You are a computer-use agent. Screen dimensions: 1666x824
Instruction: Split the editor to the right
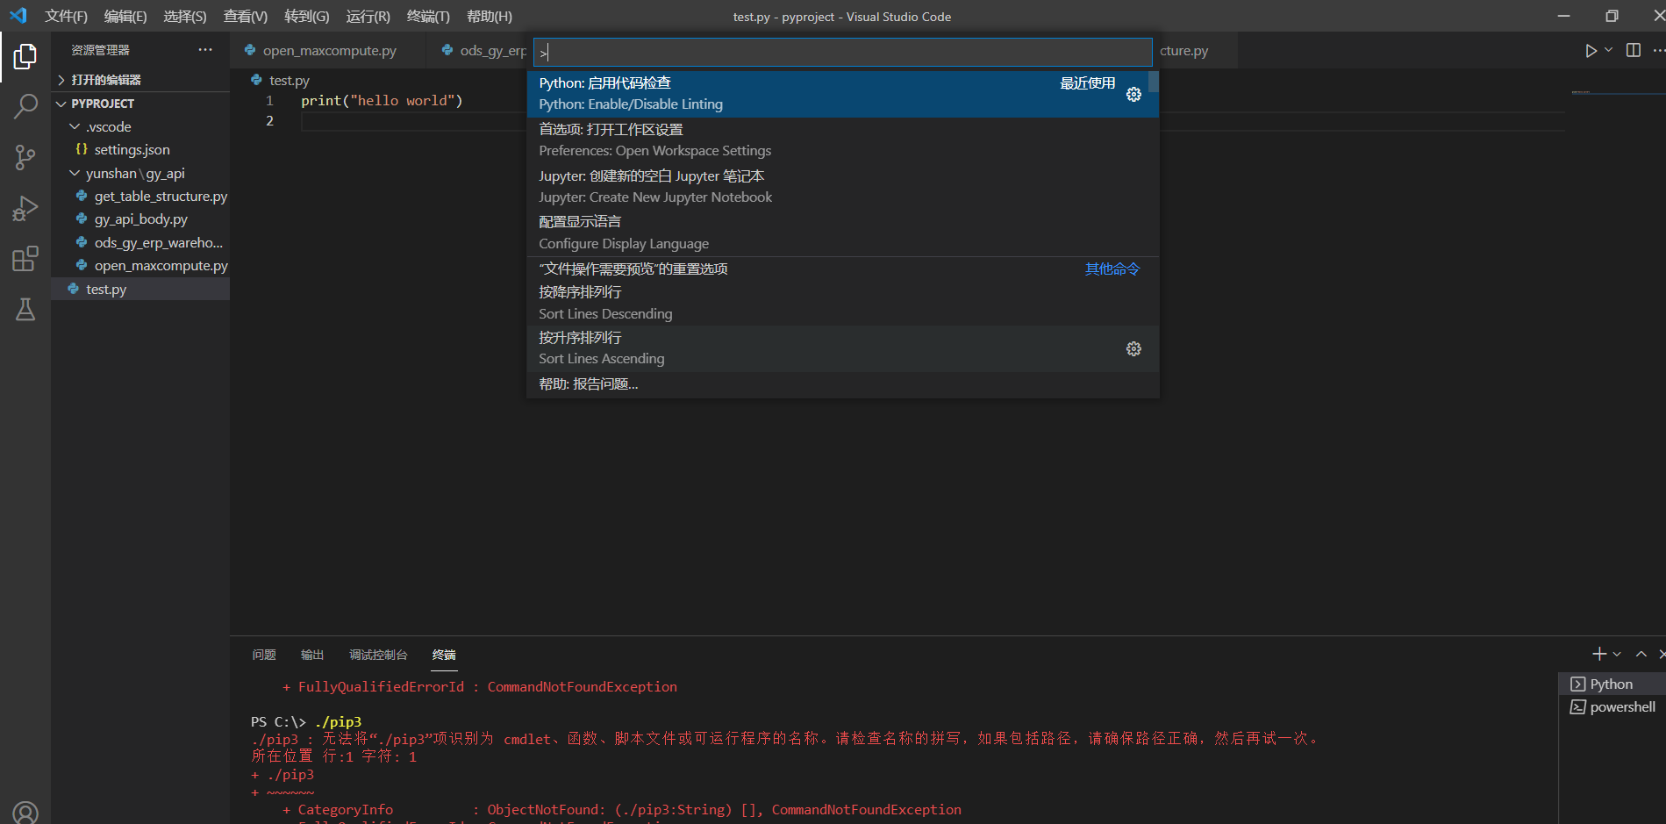click(1633, 51)
